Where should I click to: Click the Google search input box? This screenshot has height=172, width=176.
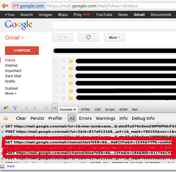114,25
